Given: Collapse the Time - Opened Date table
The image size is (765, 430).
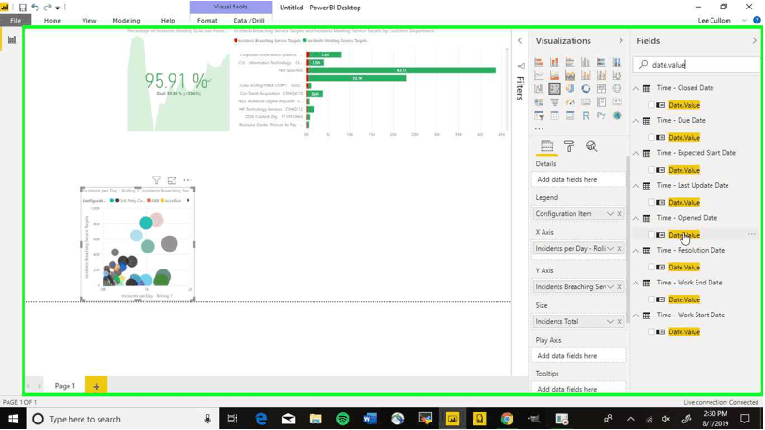Looking at the screenshot, I should [x=635, y=218].
